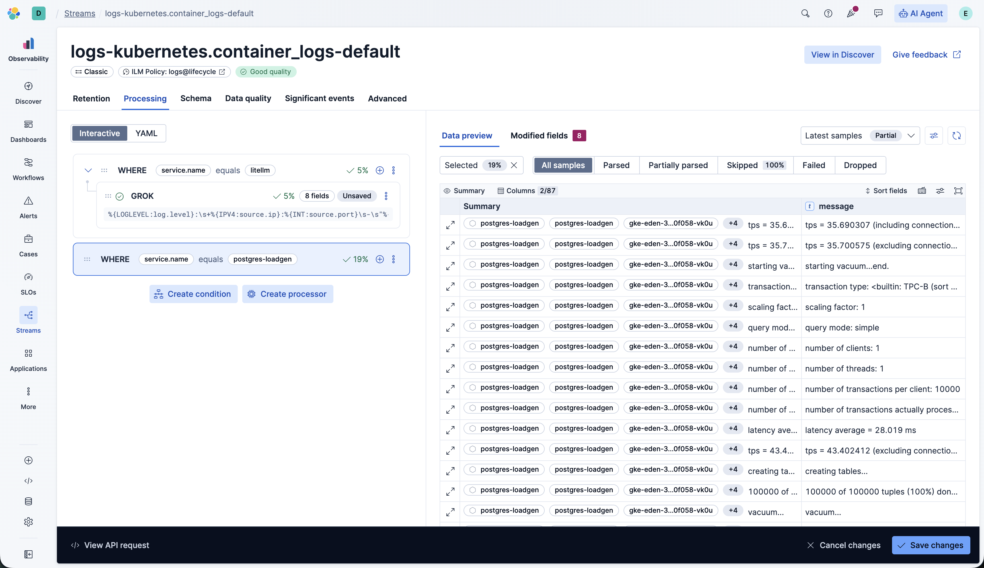Open the Sort fields menu
Screen dimensions: 984x568
tap(886, 191)
